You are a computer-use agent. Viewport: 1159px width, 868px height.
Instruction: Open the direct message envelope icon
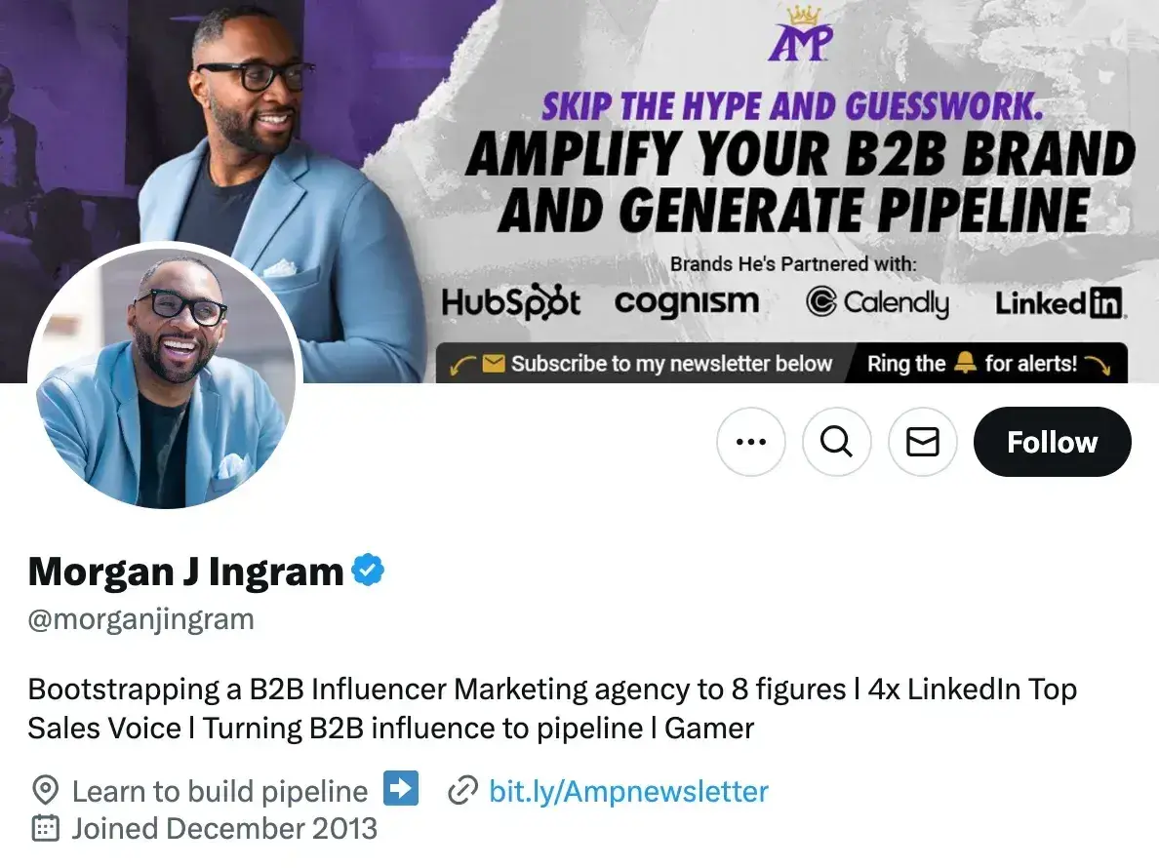point(922,442)
